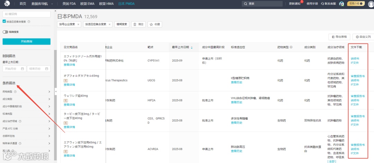Image resolution: width=374 pixels, height=163 pixels.
Task: Click the 模糊搜索 button
Action: [122, 24]
